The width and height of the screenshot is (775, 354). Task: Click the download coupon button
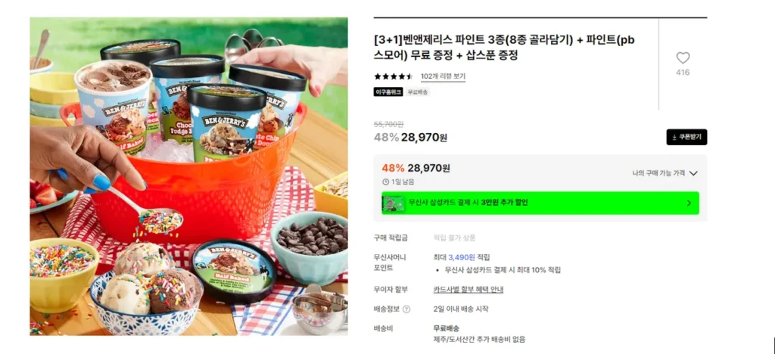[x=686, y=137]
